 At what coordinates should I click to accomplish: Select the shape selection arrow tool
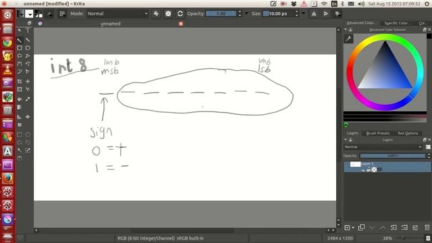tap(20, 30)
